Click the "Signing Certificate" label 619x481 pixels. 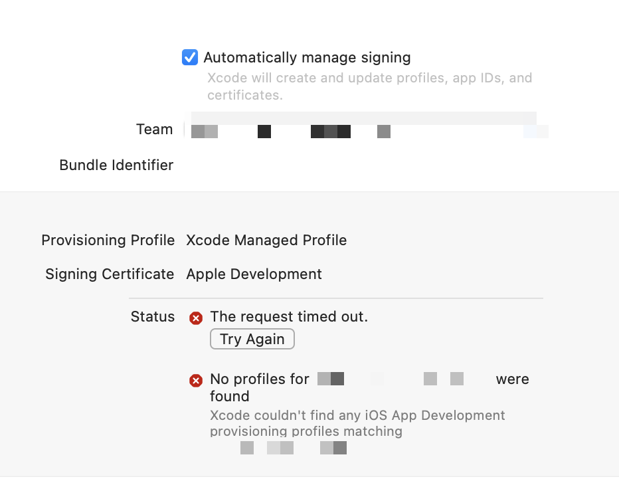click(109, 274)
